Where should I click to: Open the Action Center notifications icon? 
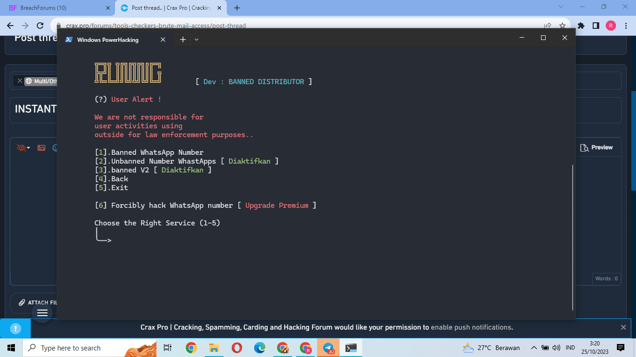point(620,348)
